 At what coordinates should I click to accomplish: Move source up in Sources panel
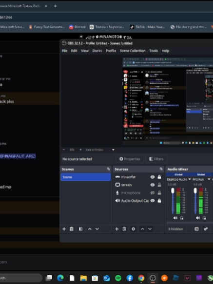[x=142, y=229]
